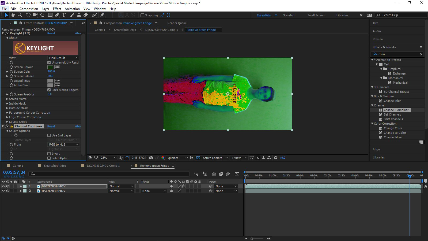This screenshot has width=428, height=241.
Task: Select the Clone Stamp tool
Action: (x=79, y=15)
